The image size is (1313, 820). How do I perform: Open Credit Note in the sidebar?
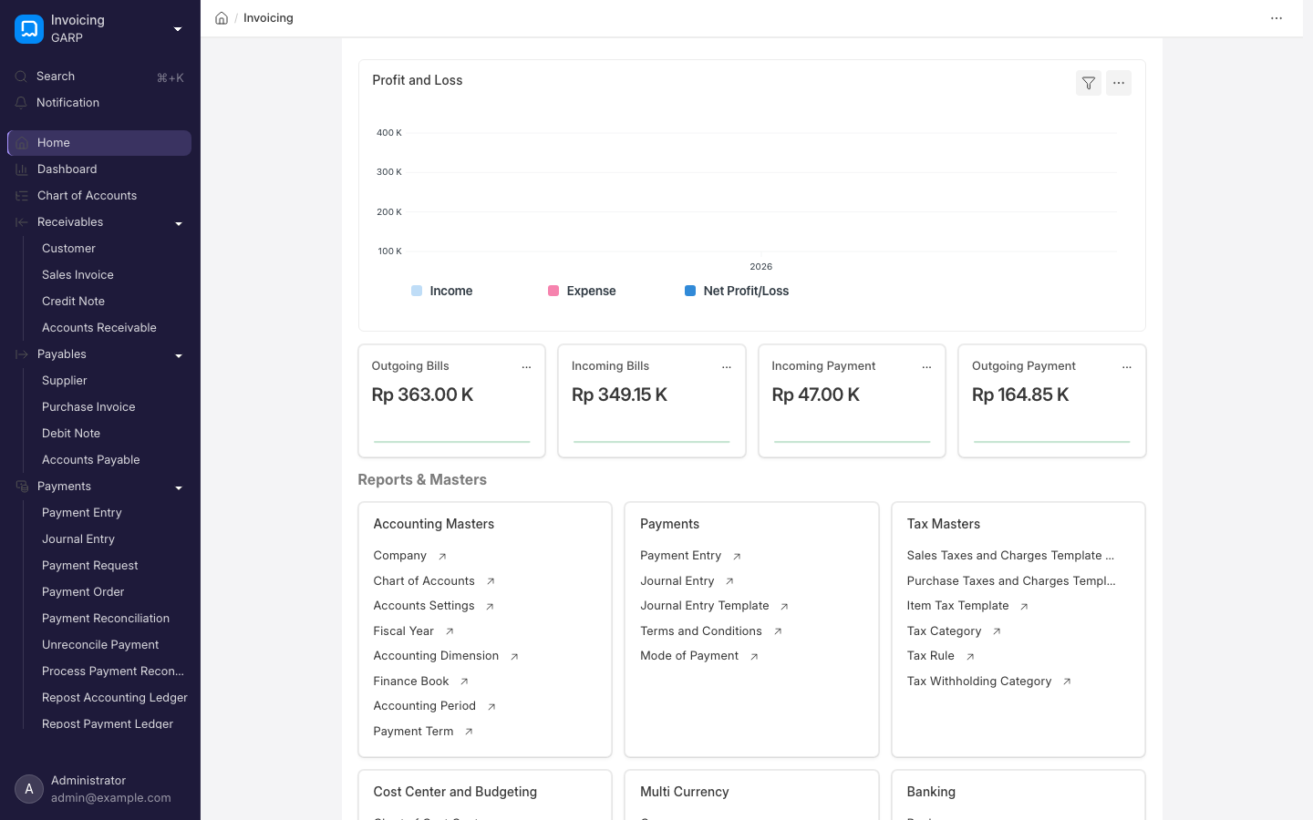click(x=73, y=302)
